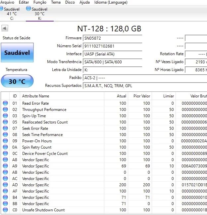Image resolution: width=207 pixels, height=215 pixels.
Task: Click the blue health icon on C: tab
Action: click(1, 9)
